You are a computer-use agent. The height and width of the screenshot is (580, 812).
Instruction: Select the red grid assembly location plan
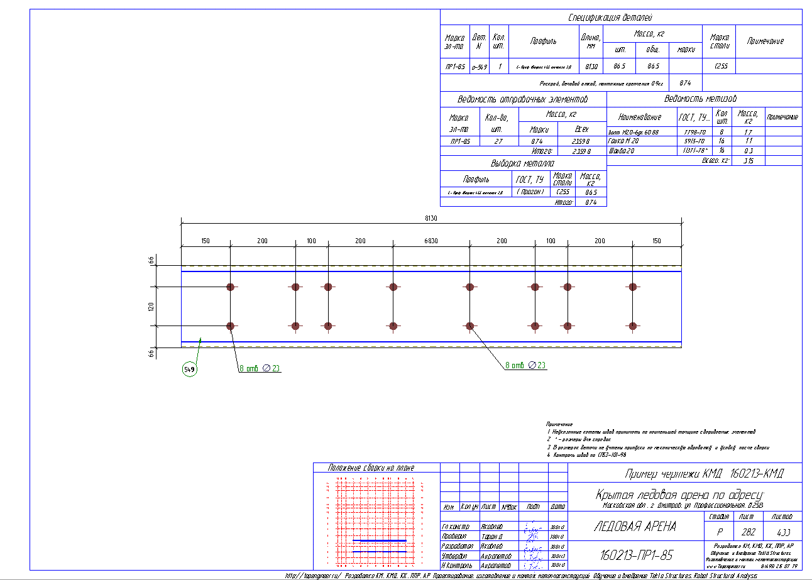376,522
